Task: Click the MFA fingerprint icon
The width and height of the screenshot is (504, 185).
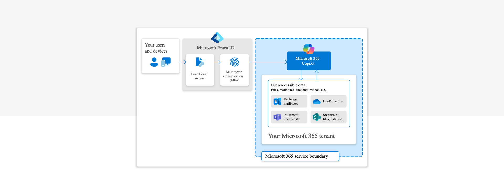Action: (x=235, y=62)
